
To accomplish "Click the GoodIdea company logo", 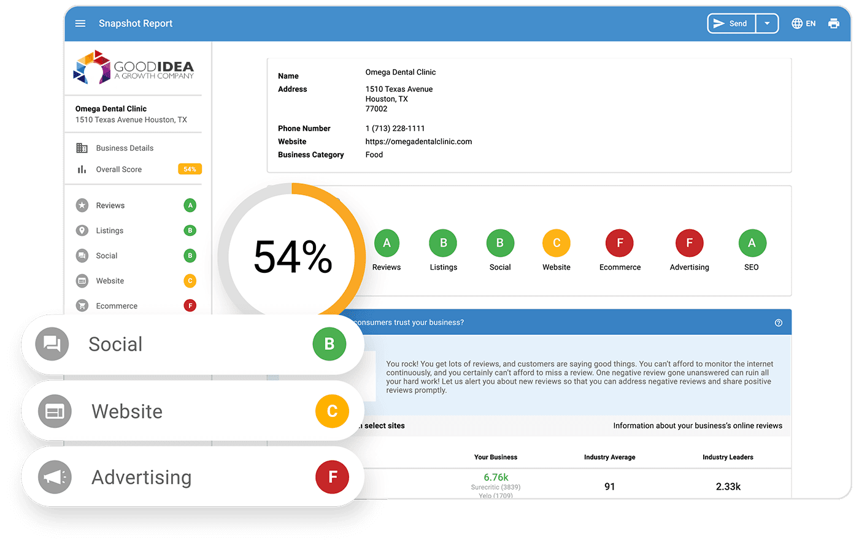I will coord(133,67).
